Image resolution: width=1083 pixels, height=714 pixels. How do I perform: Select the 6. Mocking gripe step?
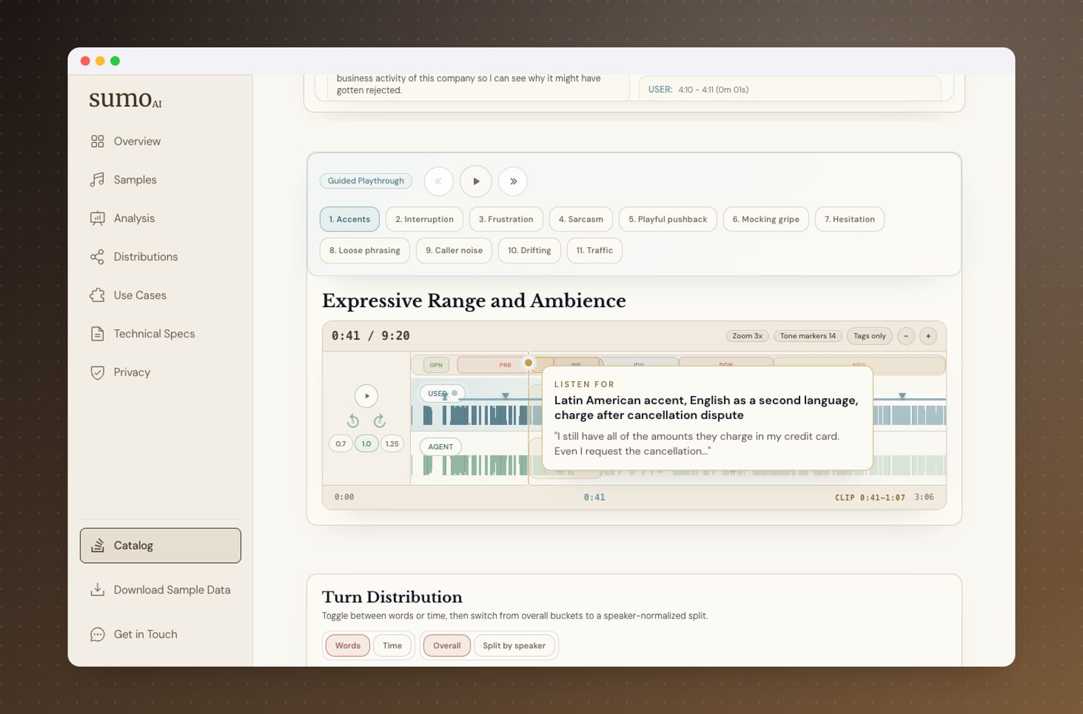pyautogui.click(x=766, y=219)
